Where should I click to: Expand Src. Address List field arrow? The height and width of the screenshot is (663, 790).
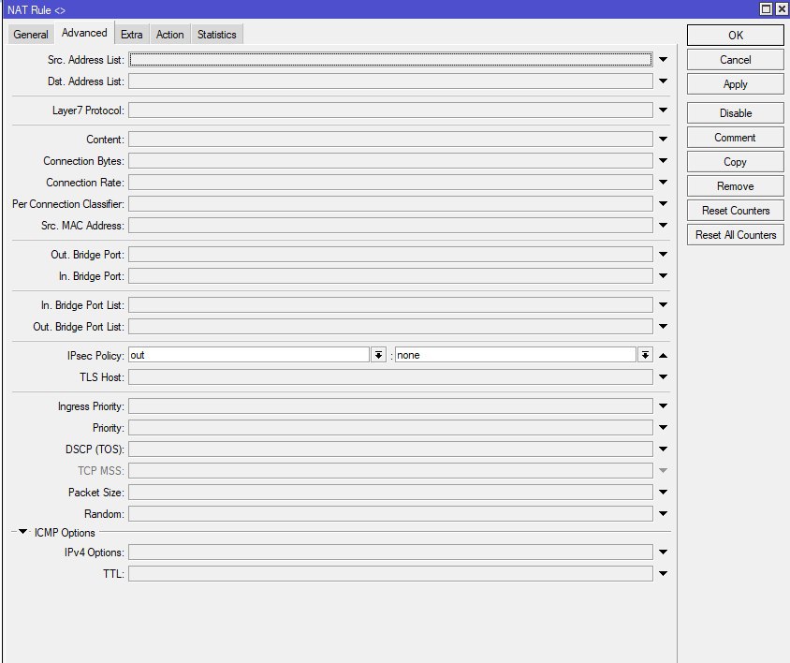pyautogui.click(x=663, y=60)
